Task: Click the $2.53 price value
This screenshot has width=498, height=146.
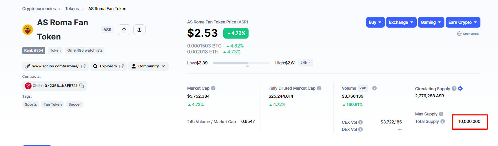Action: coord(202,33)
